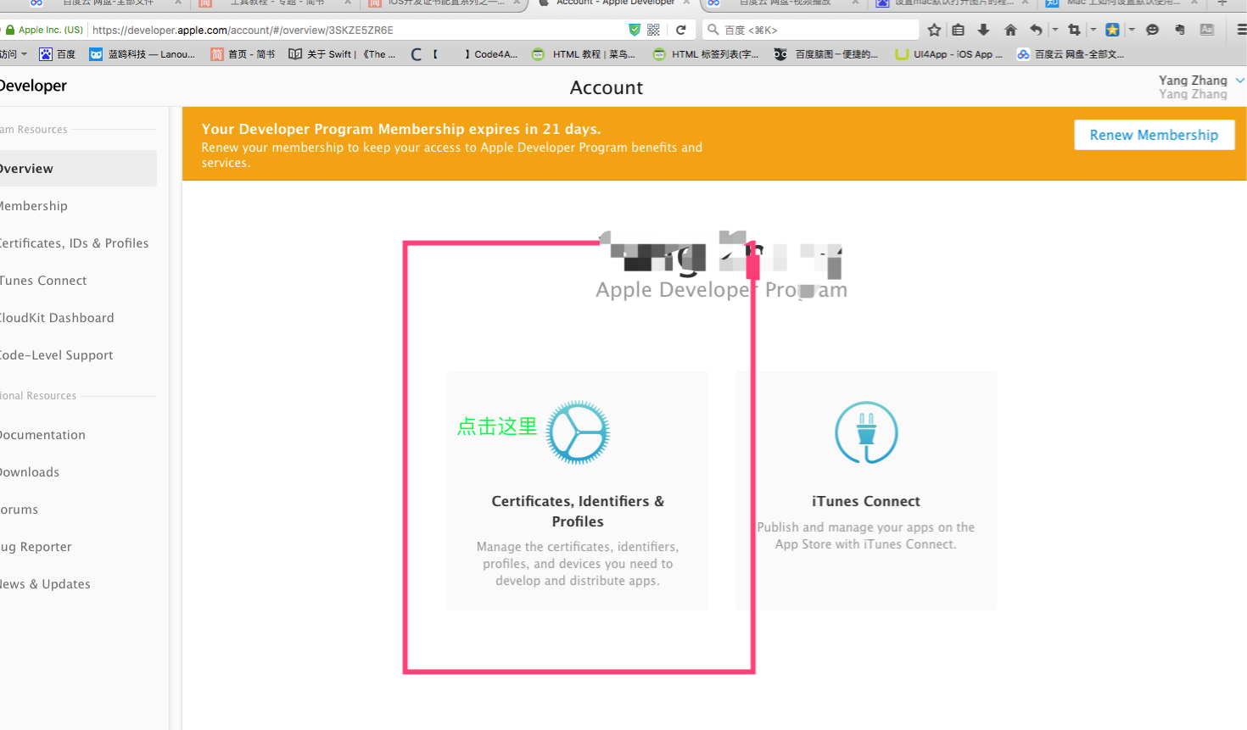Click the Renew Membership button
Screen dimensions: 1247x730
1154,135
